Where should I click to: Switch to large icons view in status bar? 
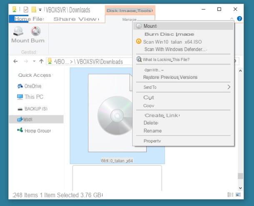tap(238, 195)
